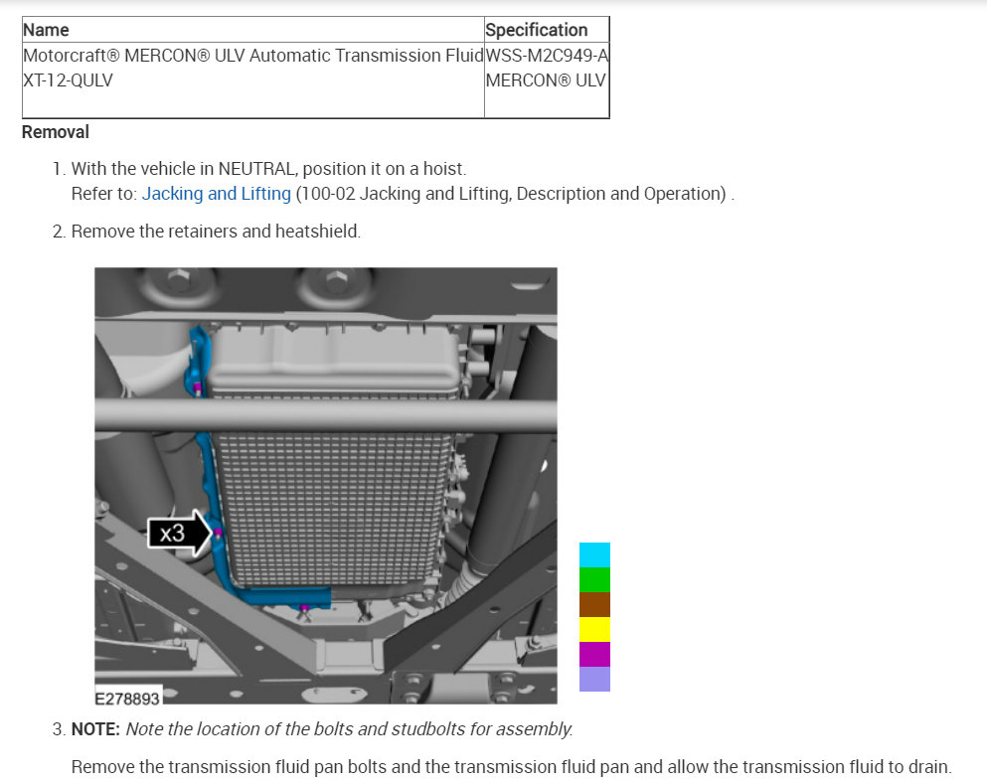The image size is (987, 784).
Task: Click the WSS-M2C949-A specification cell text
Action: (x=547, y=56)
